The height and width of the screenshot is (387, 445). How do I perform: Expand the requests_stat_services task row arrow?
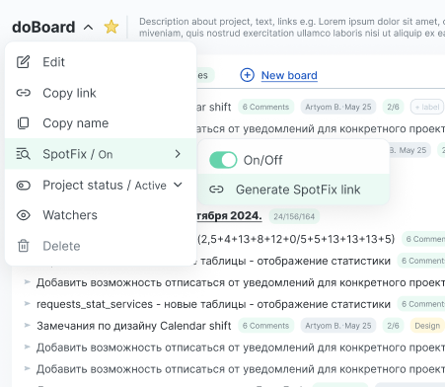coord(28,304)
